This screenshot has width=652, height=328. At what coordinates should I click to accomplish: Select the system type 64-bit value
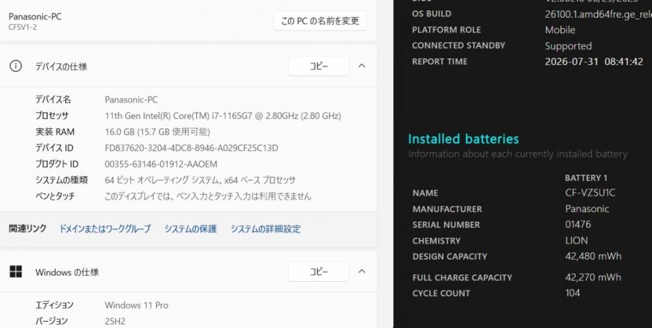click(x=200, y=180)
